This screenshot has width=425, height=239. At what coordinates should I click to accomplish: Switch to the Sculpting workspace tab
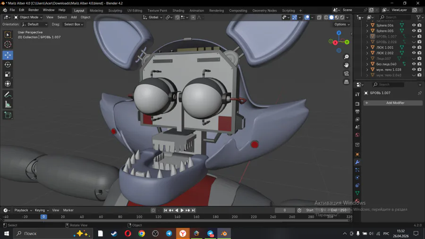tap(115, 10)
